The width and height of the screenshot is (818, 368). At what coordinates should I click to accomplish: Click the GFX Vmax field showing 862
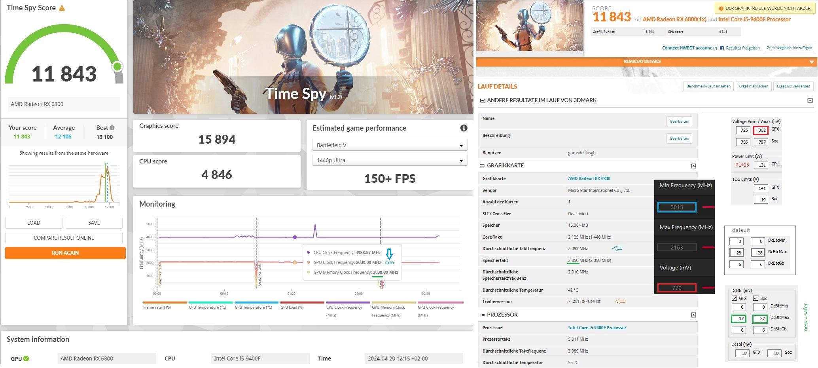(761, 130)
